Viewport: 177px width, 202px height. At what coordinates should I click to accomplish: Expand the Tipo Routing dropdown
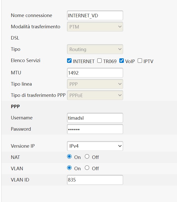point(95,49)
